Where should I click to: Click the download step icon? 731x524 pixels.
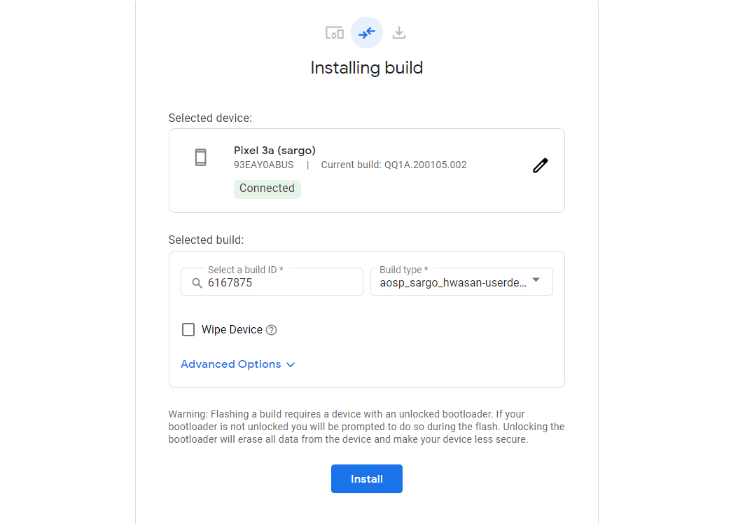coord(399,33)
